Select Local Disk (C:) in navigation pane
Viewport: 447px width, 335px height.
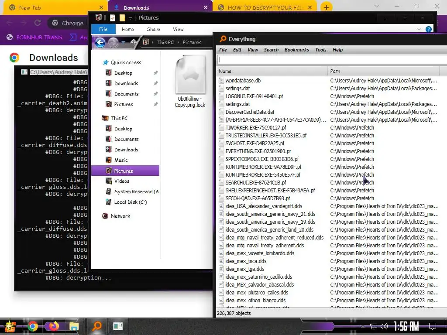pyautogui.click(x=130, y=202)
